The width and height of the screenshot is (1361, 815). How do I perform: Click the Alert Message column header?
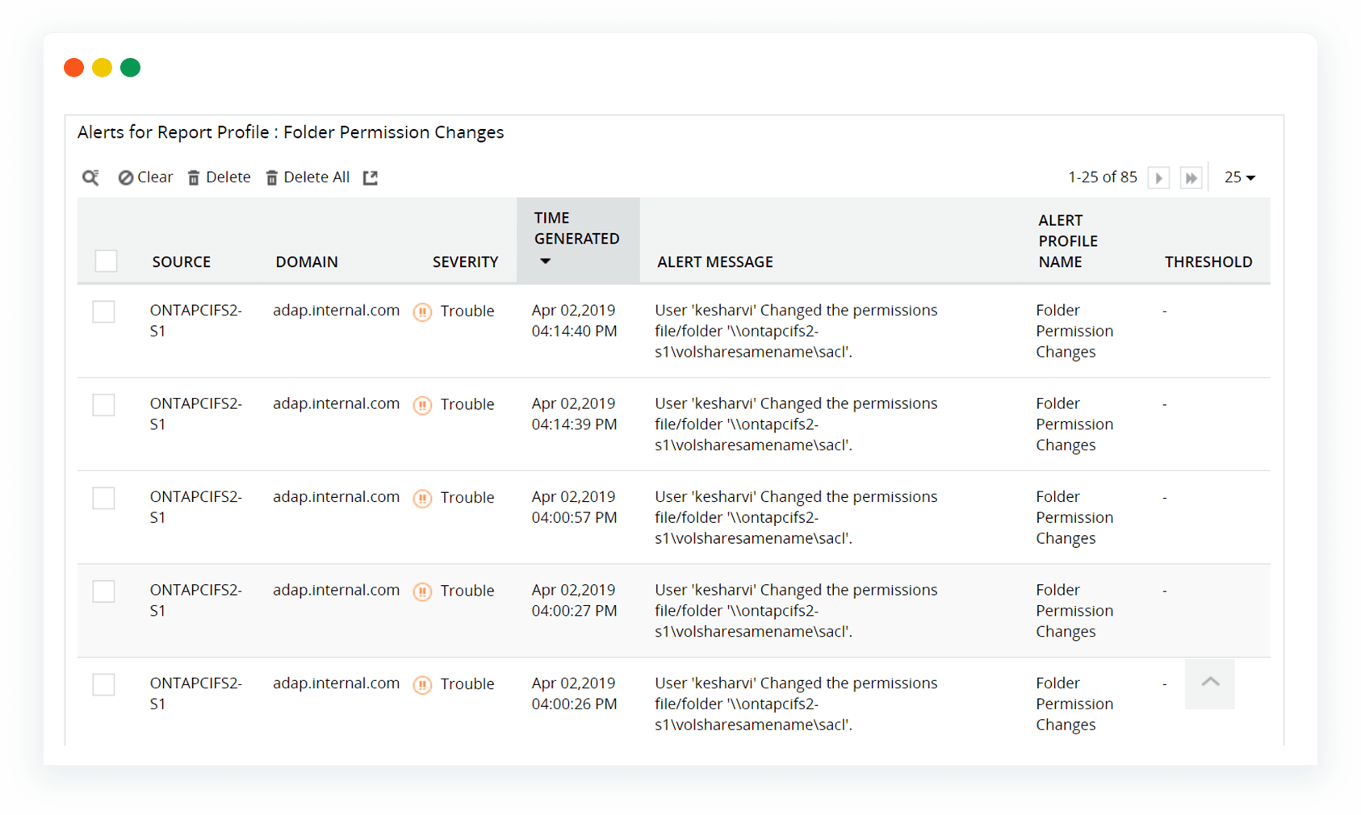pos(715,262)
